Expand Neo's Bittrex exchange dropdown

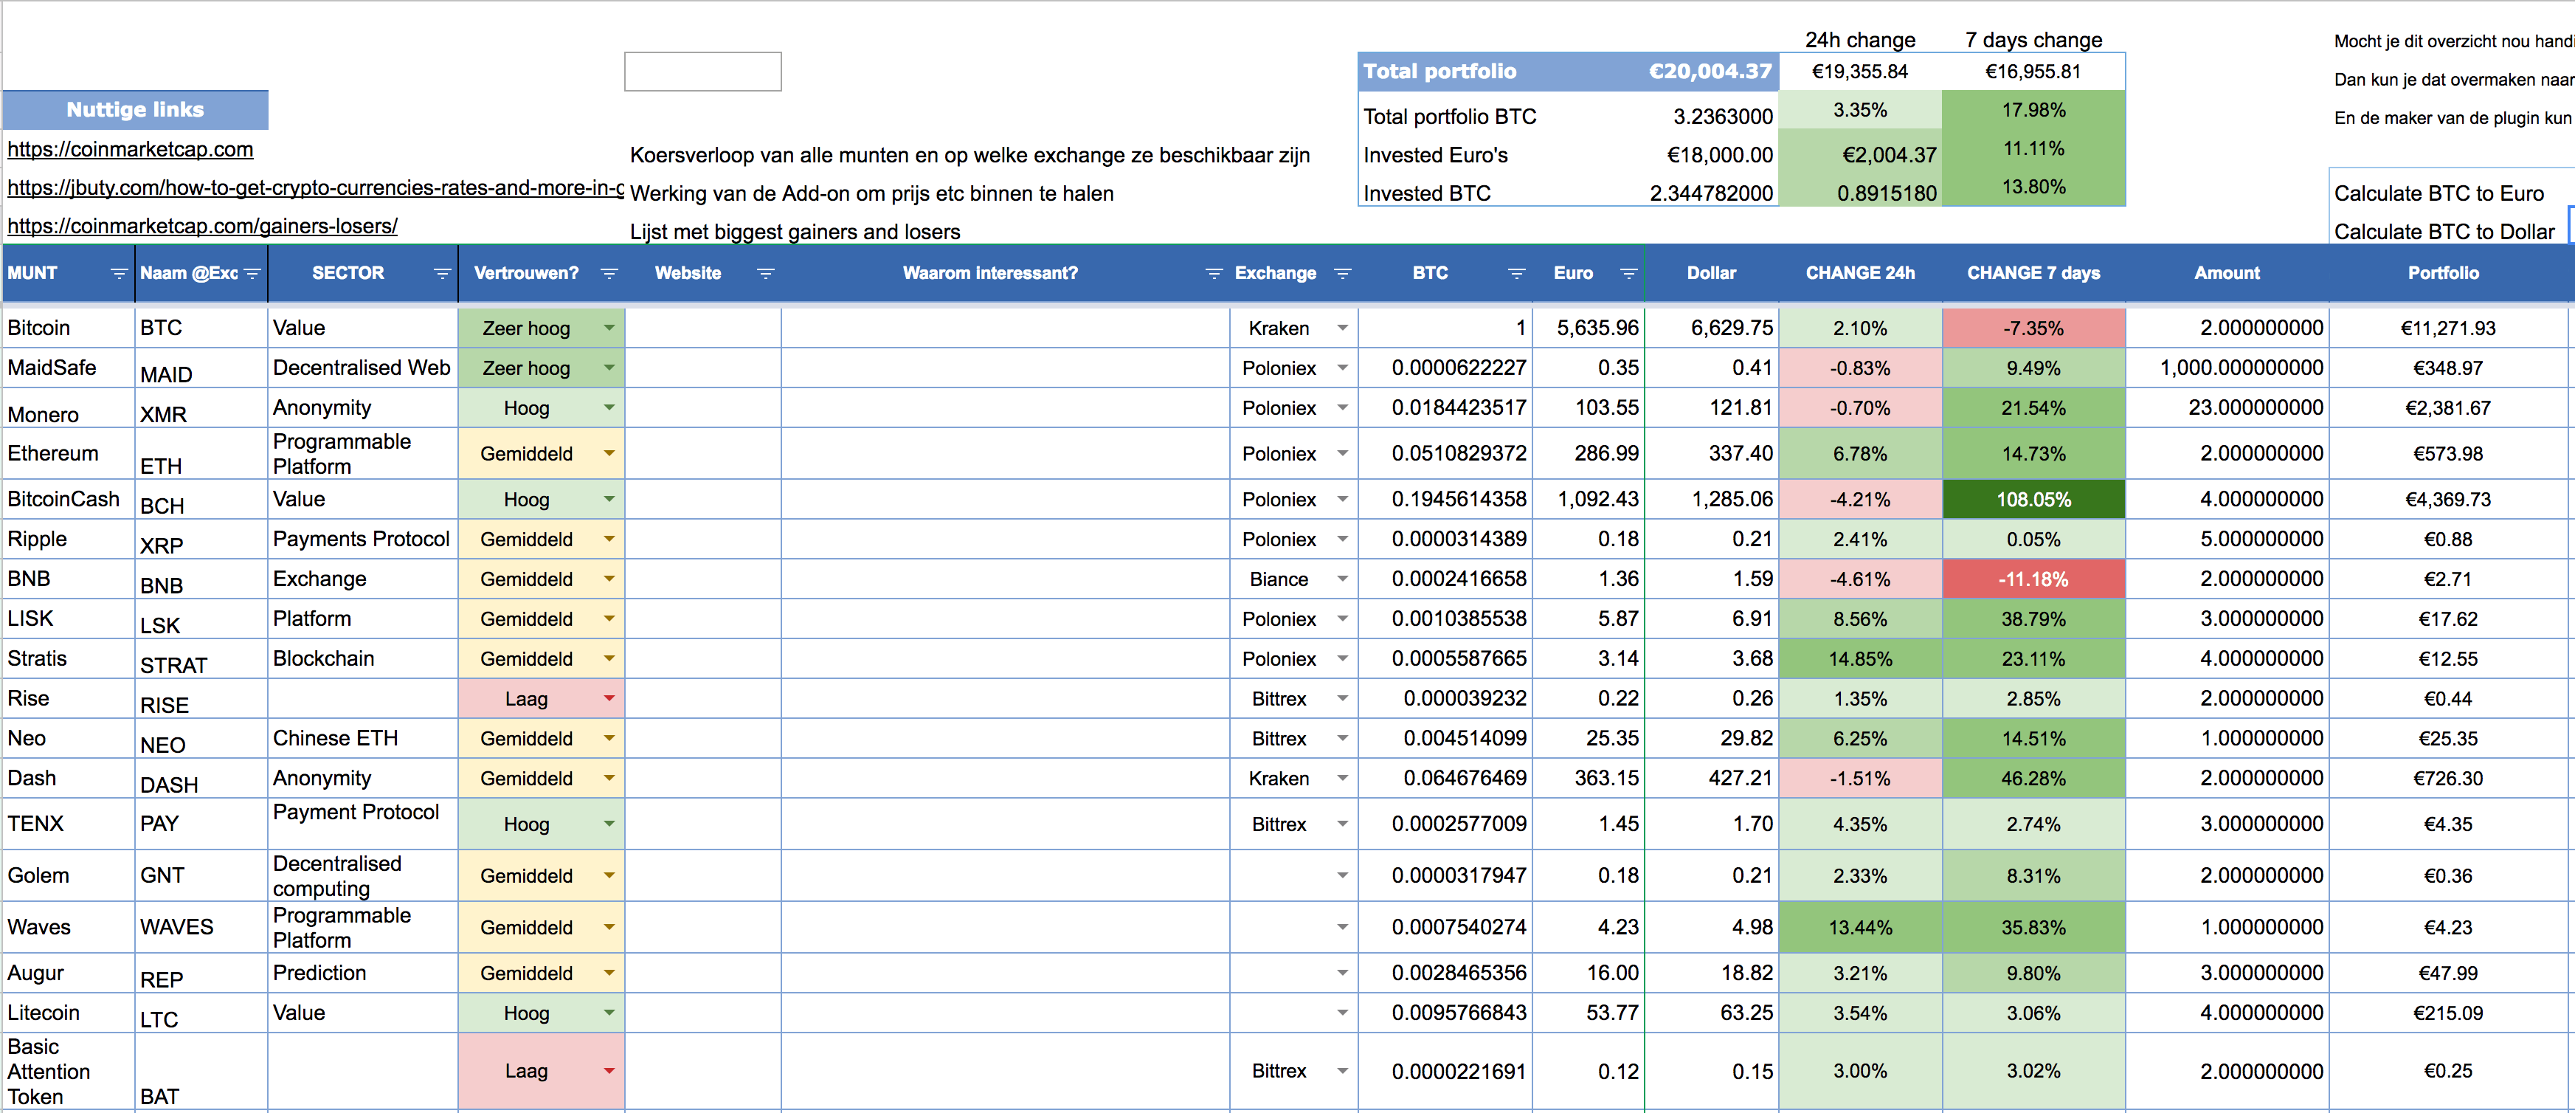(x=1343, y=738)
